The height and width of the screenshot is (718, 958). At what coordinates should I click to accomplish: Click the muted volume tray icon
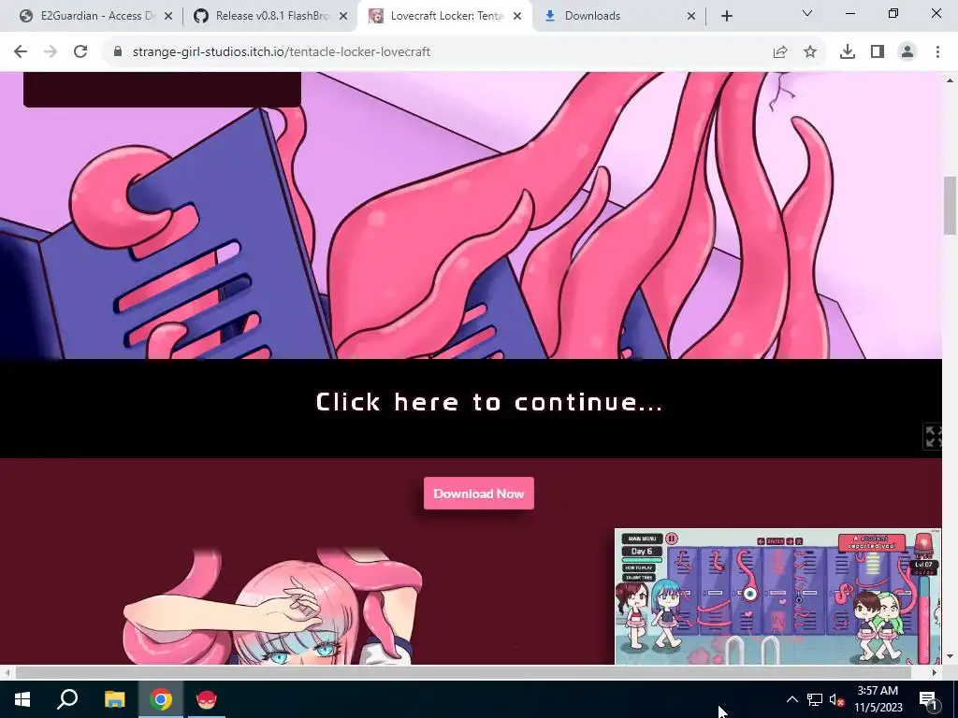837,699
